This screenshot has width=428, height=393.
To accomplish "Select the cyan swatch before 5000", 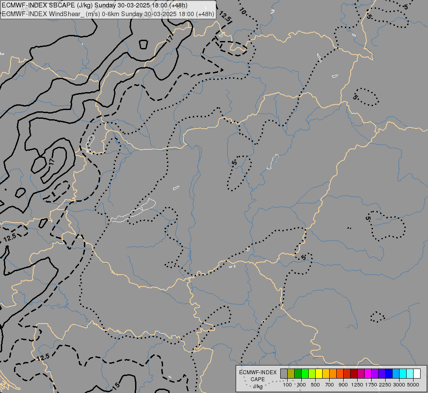I will [403, 374].
